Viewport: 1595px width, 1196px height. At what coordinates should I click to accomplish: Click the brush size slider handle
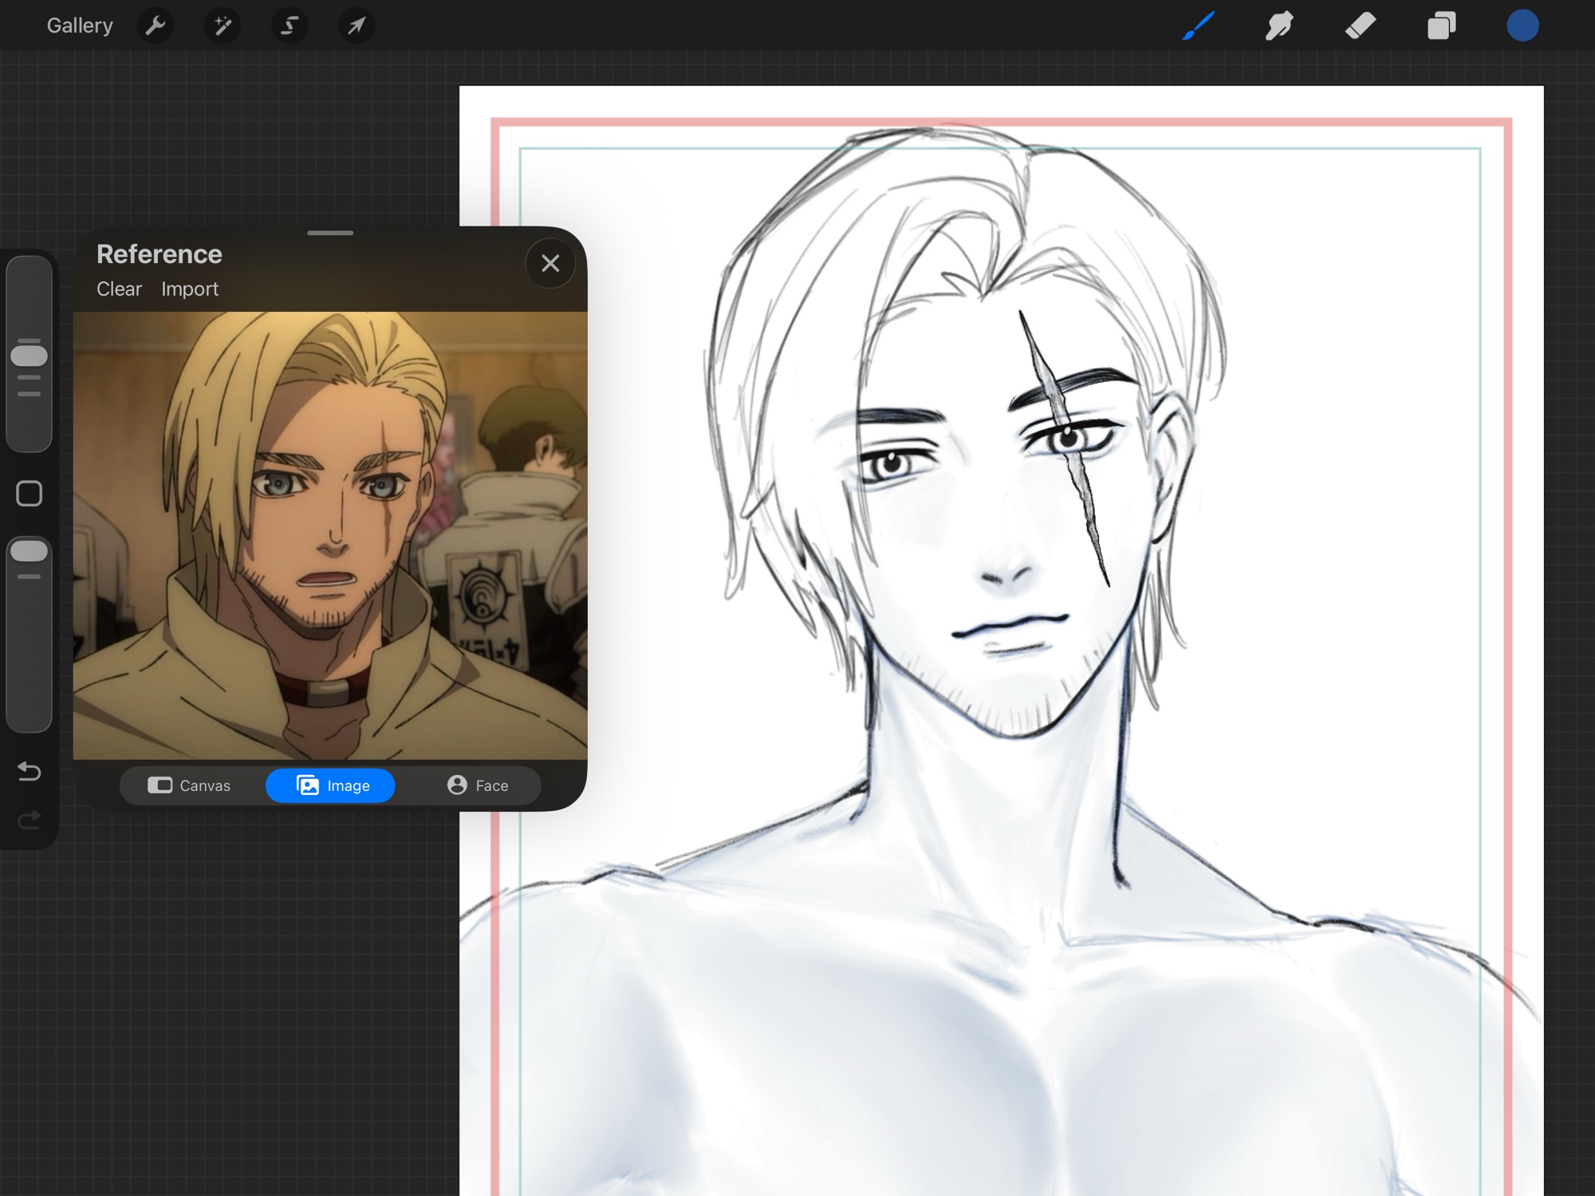coord(30,356)
